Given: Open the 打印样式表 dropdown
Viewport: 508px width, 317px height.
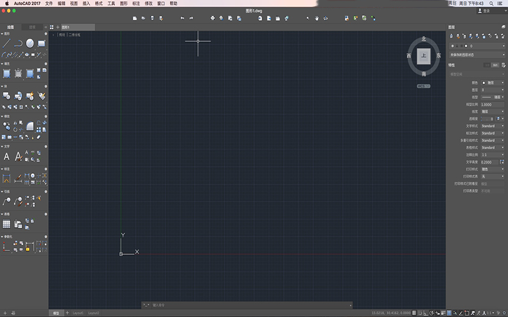Looking at the screenshot, I should coord(493,176).
